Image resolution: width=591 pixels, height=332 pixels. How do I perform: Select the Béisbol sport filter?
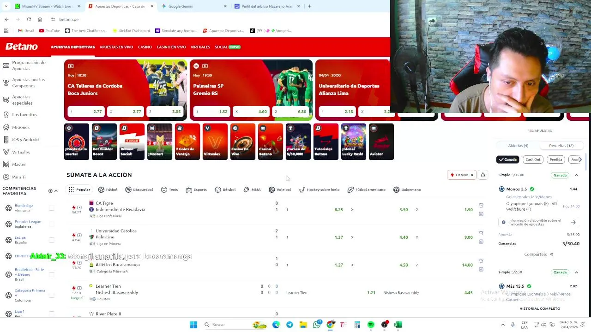[225, 190]
